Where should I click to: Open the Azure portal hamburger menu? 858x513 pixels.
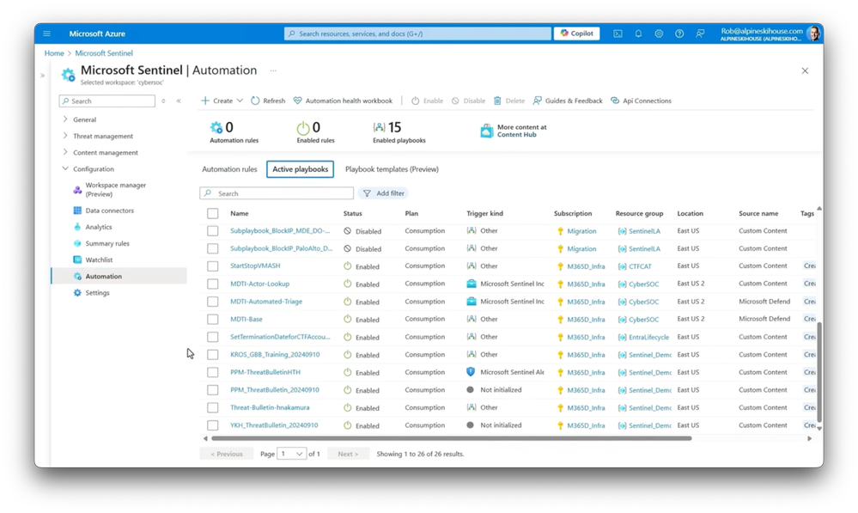(47, 34)
